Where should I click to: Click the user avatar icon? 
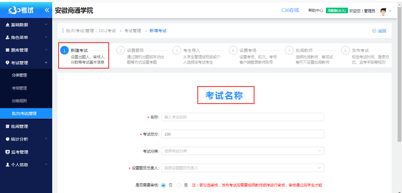(x=383, y=11)
